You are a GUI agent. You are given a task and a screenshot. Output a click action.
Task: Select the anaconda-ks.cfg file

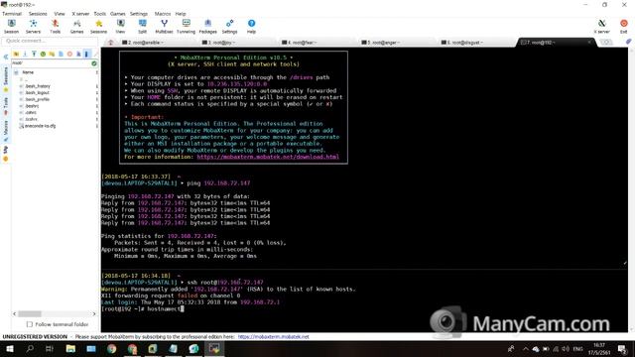[40, 126]
